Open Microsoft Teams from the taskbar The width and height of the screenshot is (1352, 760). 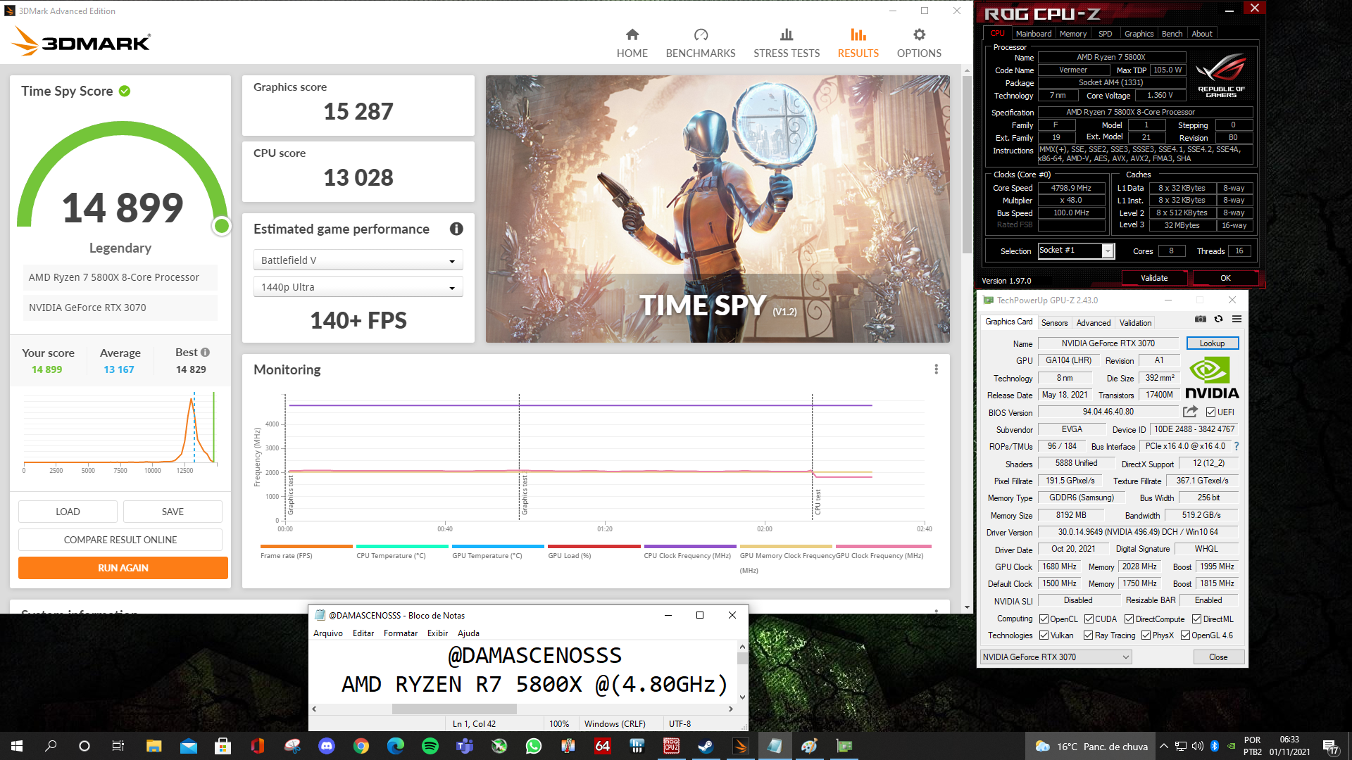(465, 746)
